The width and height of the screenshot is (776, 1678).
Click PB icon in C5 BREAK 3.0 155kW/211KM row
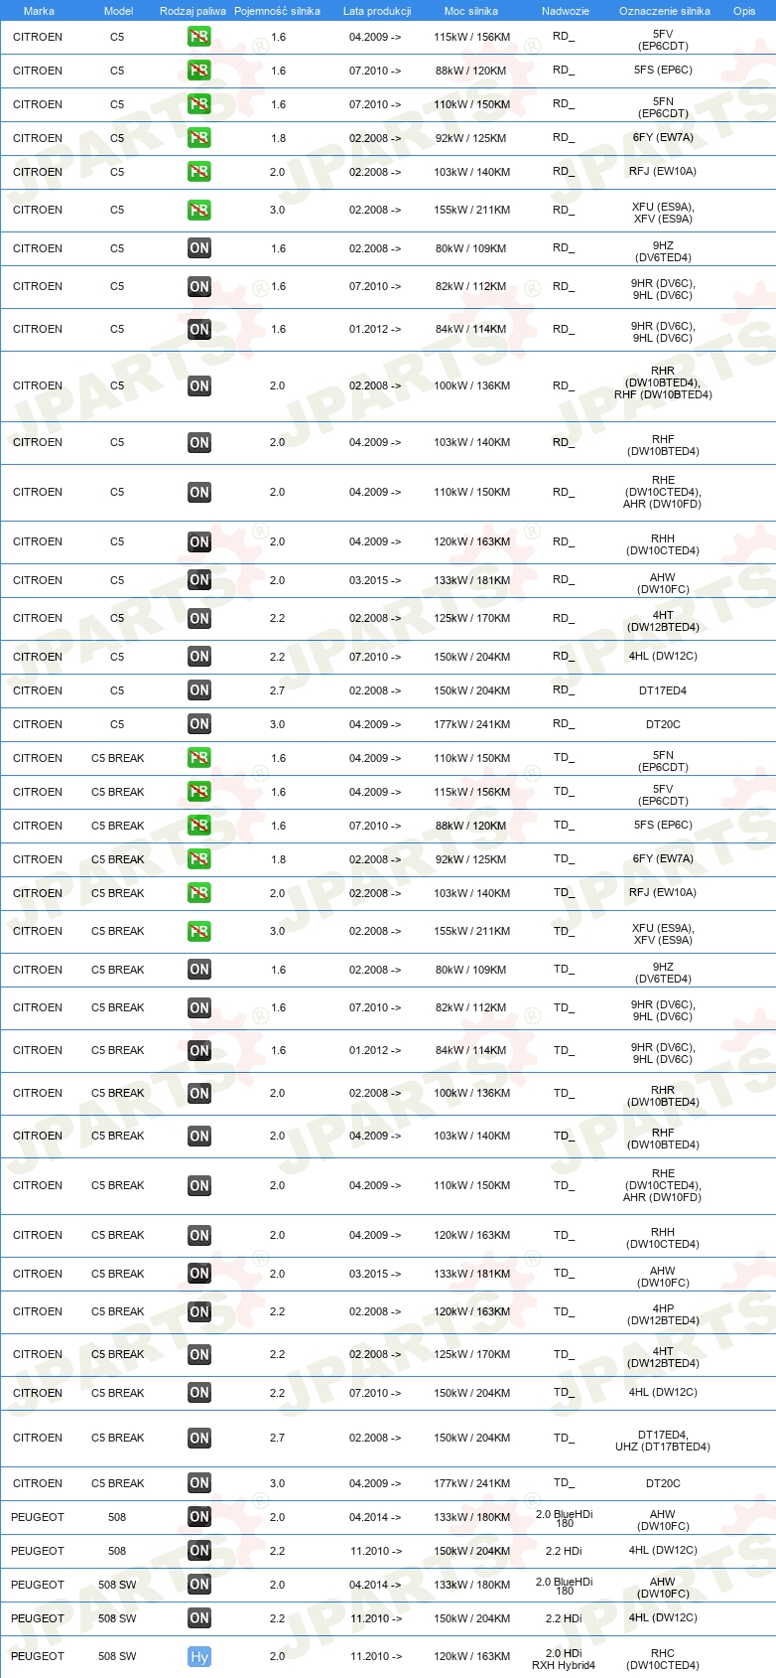point(199,932)
